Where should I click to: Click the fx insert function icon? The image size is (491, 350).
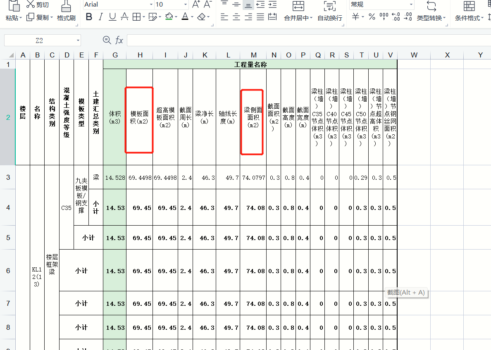point(119,40)
